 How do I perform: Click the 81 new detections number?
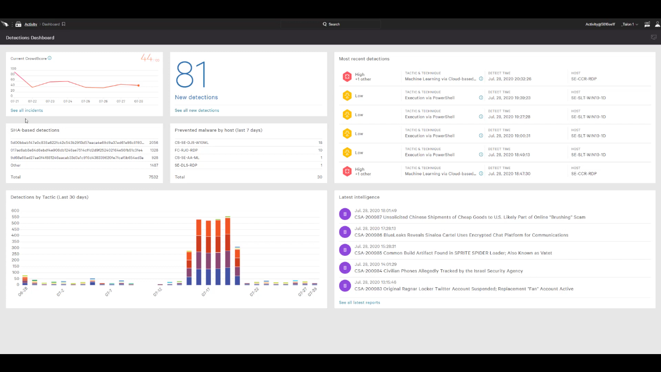[191, 76]
